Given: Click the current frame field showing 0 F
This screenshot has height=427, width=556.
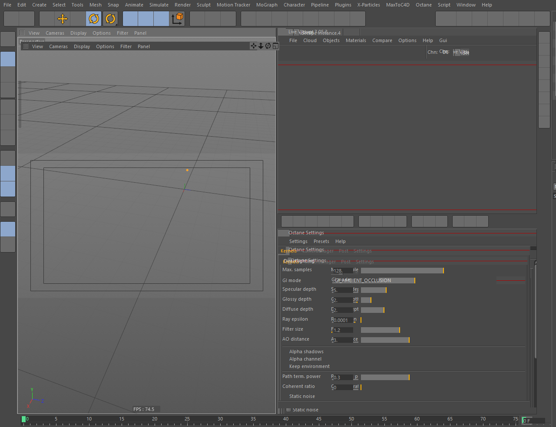Looking at the screenshot, I should point(533,420).
